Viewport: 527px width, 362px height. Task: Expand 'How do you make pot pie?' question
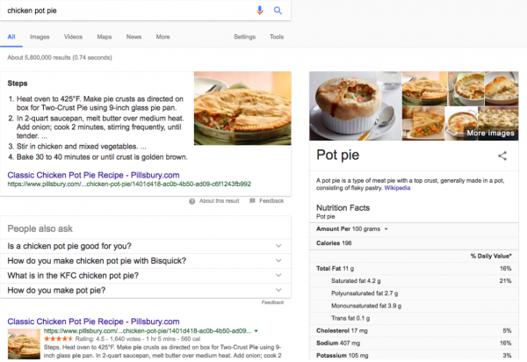click(278, 290)
